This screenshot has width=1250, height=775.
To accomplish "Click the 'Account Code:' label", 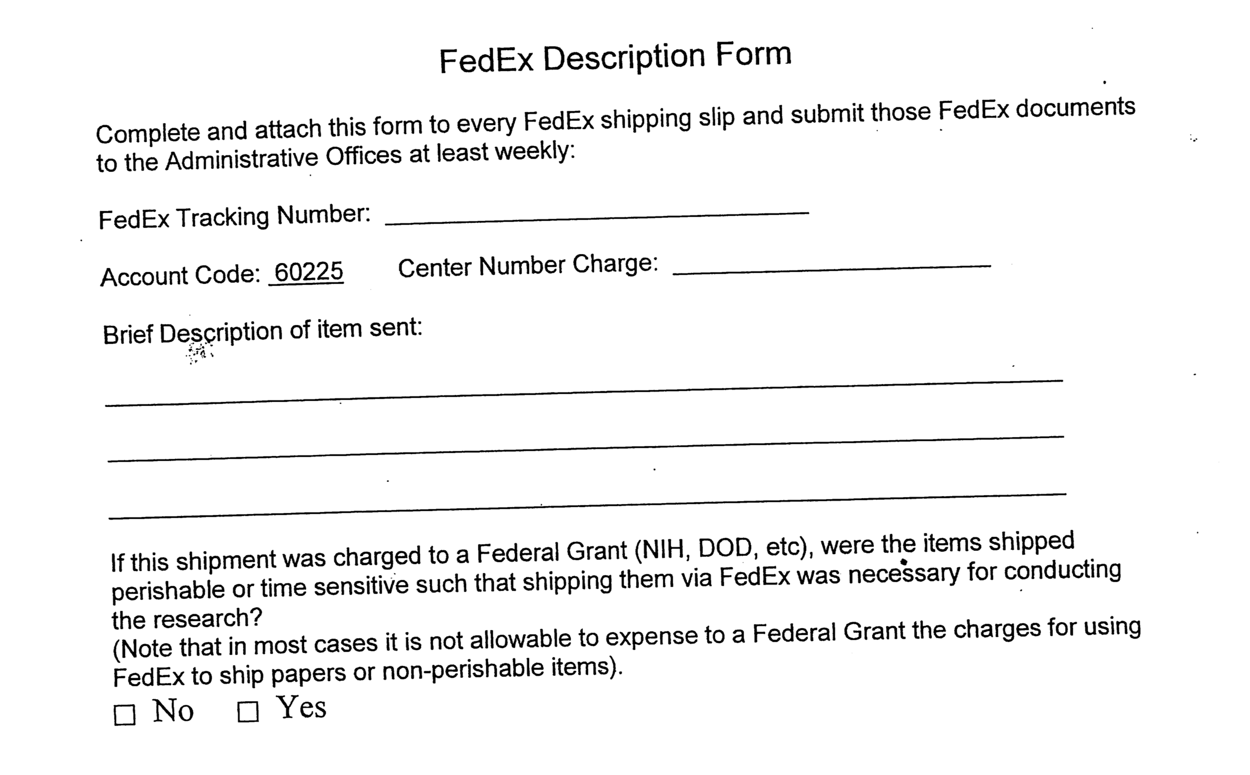I will [x=181, y=276].
